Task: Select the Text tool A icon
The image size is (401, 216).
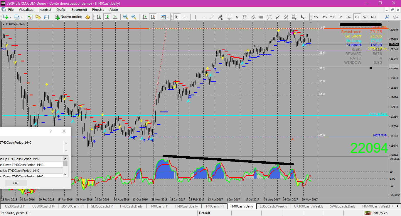Action: [x=237, y=17]
